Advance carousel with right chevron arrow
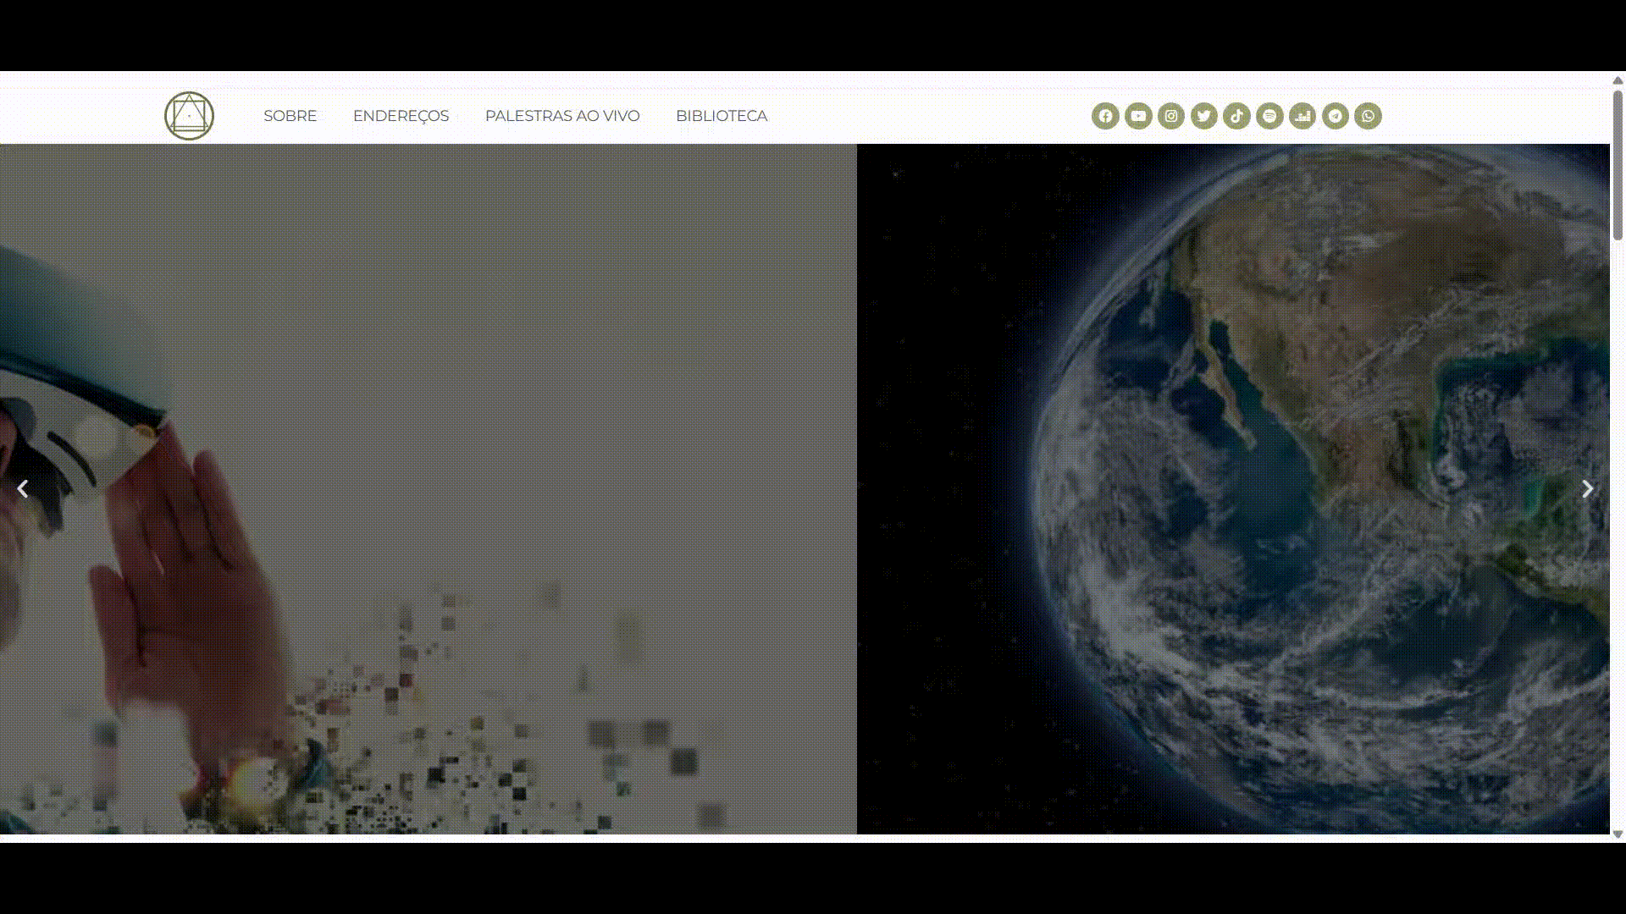 [1588, 489]
